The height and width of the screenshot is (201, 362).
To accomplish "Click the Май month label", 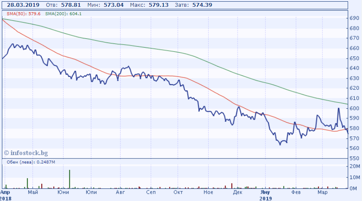I will (x=33, y=192).
